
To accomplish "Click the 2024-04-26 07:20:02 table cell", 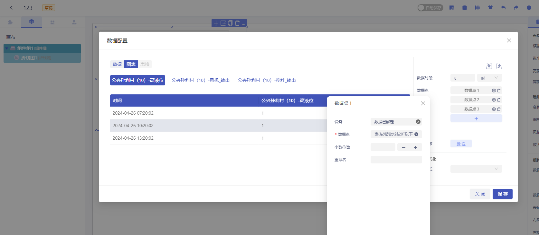I will 133,113.
